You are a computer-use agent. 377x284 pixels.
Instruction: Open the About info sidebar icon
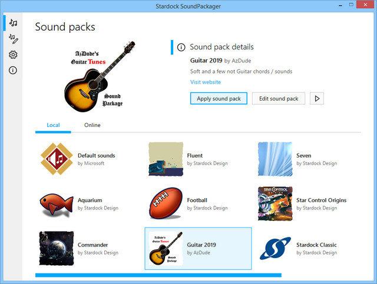pyautogui.click(x=13, y=71)
